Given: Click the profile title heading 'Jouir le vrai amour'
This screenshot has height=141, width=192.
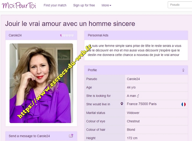Looking at the screenshot, I should 70,23.
